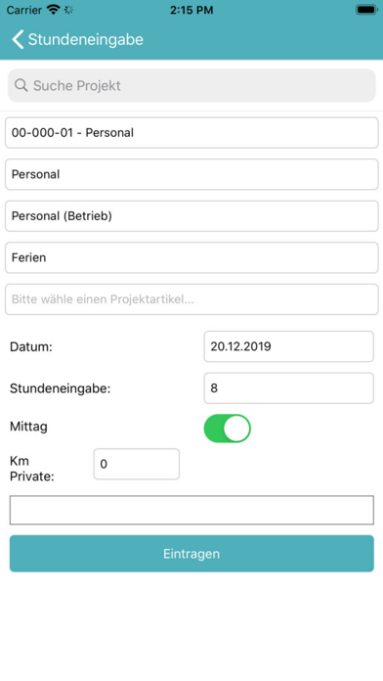Tap the network activity spinner icon
The width and height of the screenshot is (383, 681).
click(68, 10)
